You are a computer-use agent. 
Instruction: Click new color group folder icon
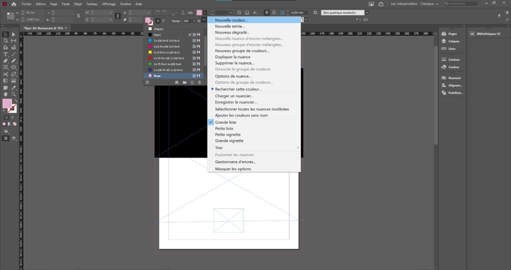click(x=185, y=82)
